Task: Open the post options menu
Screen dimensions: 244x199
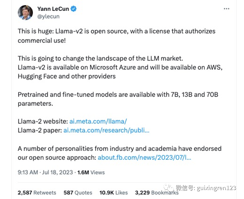Action: pos(227,8)
